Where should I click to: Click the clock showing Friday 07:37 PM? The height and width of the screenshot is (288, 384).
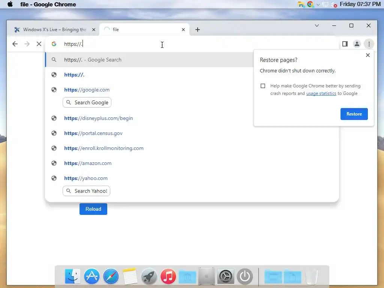(x=360, y=4)
